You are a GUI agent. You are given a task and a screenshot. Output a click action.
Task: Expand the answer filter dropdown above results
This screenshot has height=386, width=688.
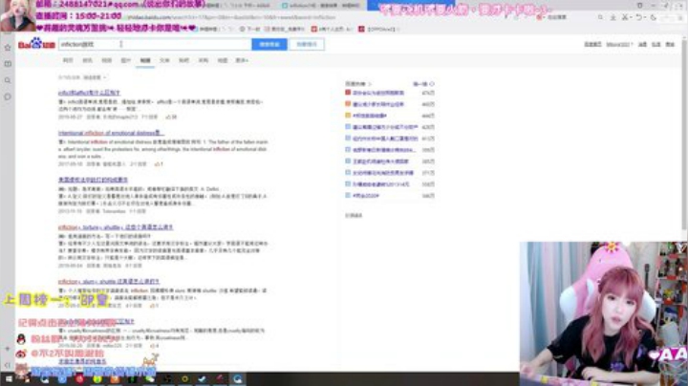pyautogui.click(x=95, y=77)
